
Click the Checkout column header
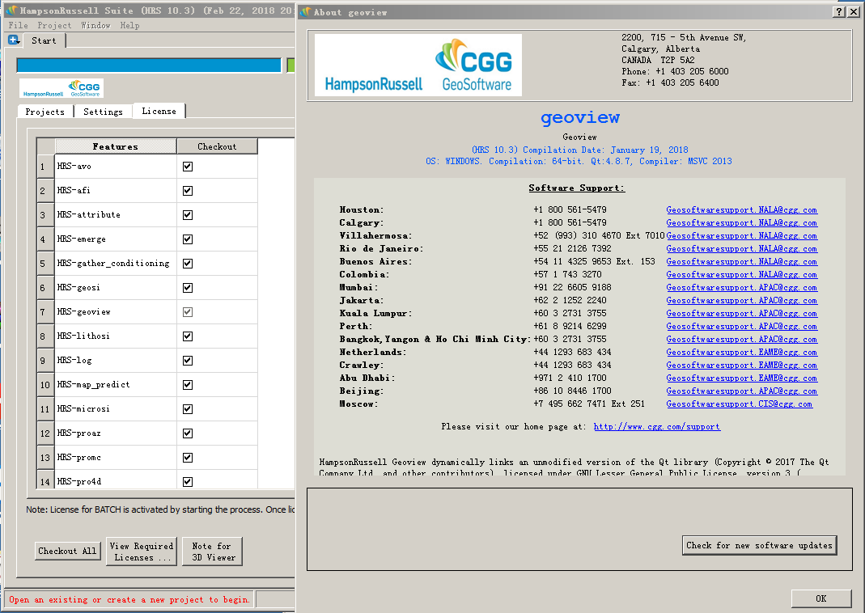(217, 146)
